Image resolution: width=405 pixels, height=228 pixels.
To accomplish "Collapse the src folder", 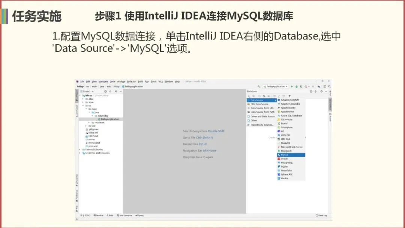I will click(x=83, y=106).
